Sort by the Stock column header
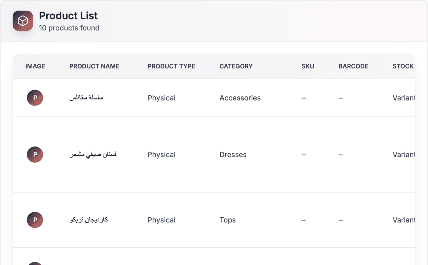Viewport: 428px width, 265px height. [x=403, y=66]
